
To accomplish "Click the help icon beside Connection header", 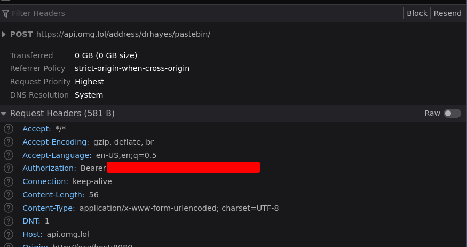I will [x=9, y=181].
